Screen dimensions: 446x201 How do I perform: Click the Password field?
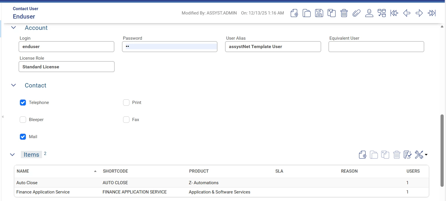point(170,47)
